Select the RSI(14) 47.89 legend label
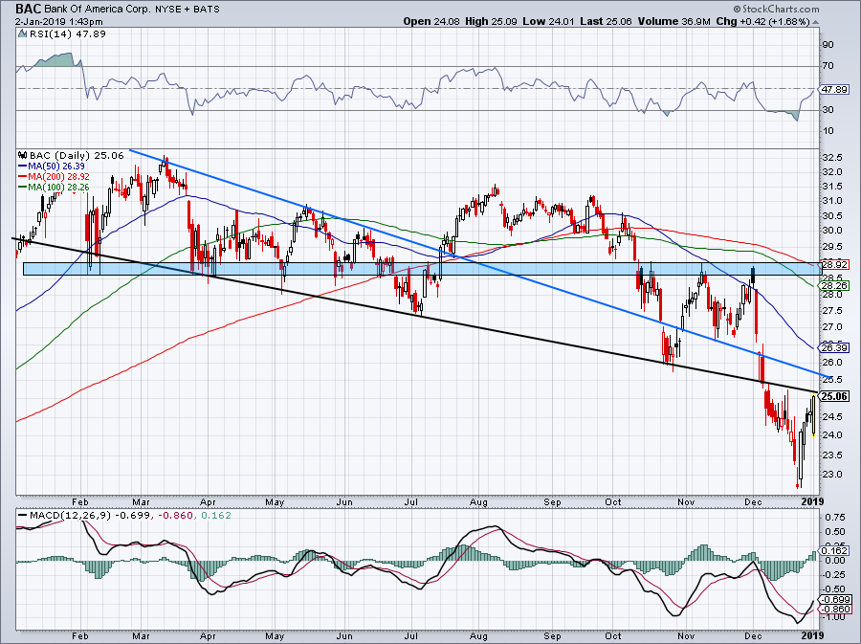This screenshot has width=861, height=644. pyautogui.click(x=67, y=33)
